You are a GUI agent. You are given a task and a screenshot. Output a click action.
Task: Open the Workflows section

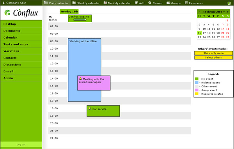tap(21, 51)
